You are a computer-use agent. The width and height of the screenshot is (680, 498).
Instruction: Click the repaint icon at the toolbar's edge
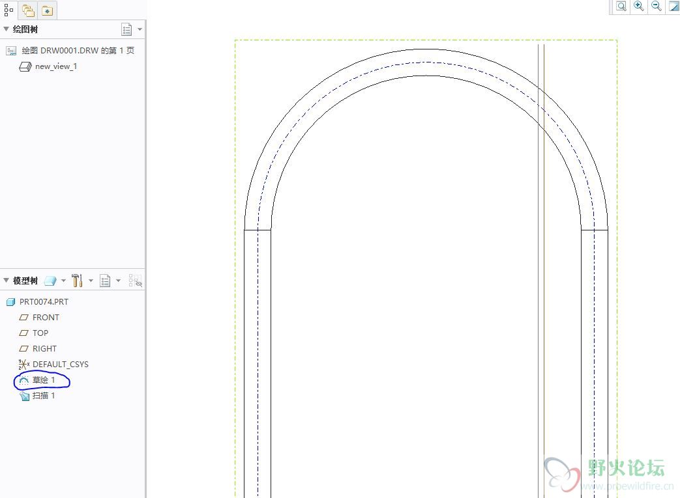pyautogui.click(x=674, y=6)
